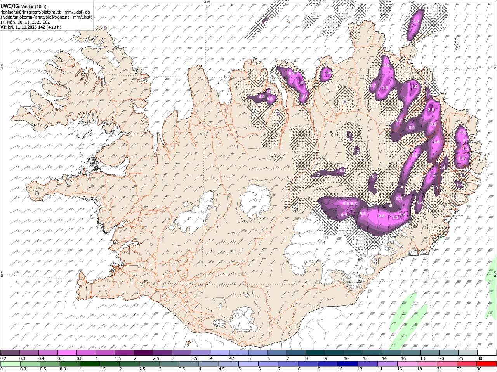
Task: Click the '2.0' snowfall value in the east
Action: [431, 110]
